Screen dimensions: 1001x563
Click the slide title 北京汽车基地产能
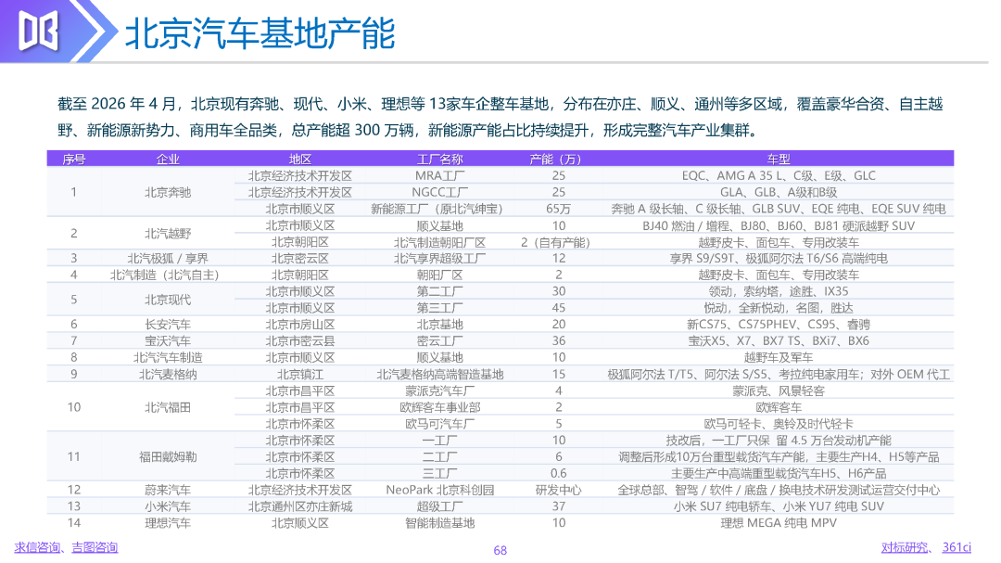(x=260, y=33)
